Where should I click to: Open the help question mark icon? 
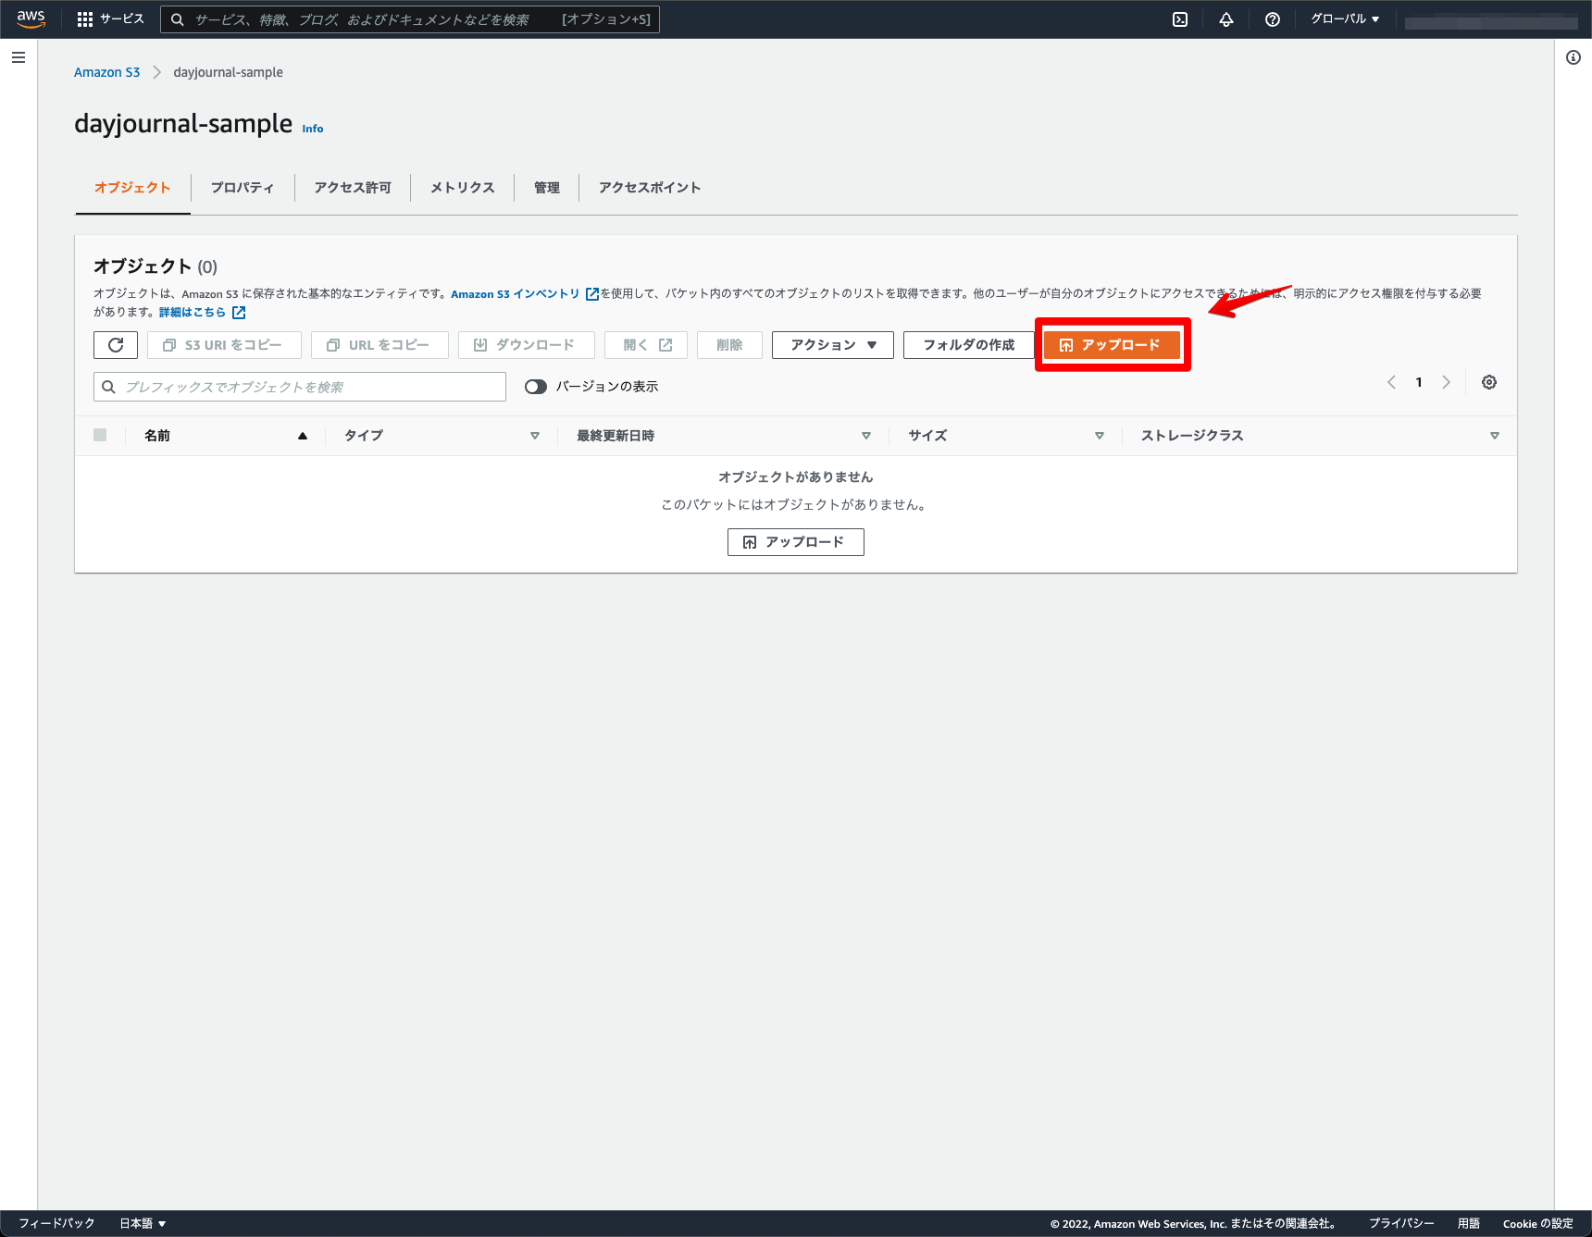pos(1273,19)
